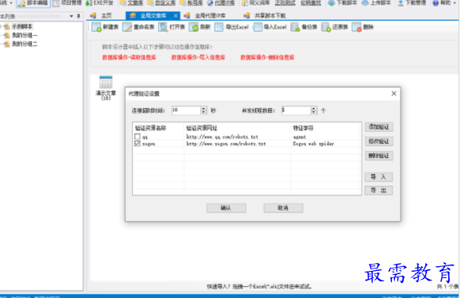Click the 验证资源名称 column header
The image size is (461, 298).
(158, 128)
